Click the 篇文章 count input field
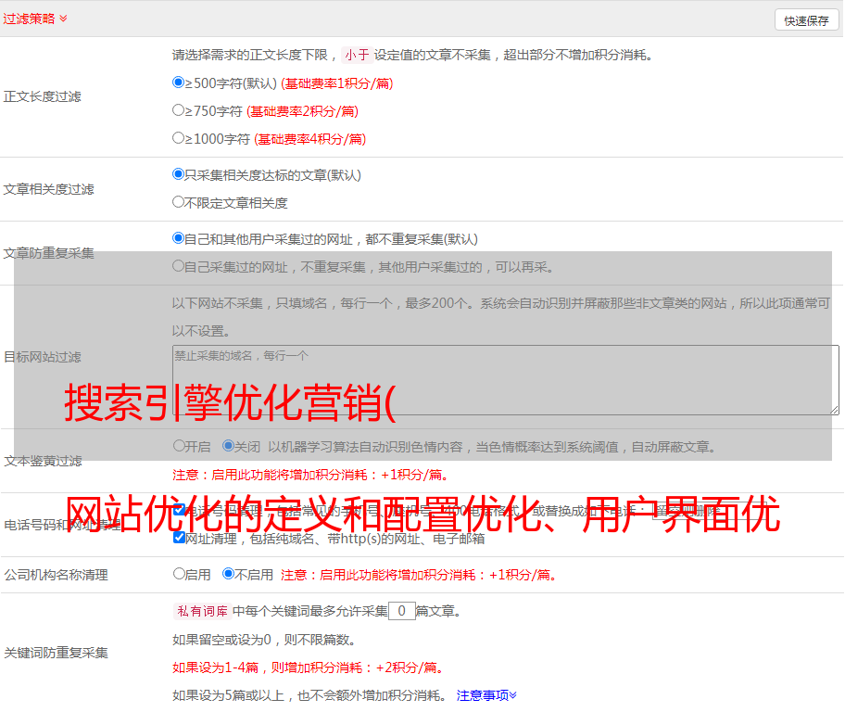Screen dimensions: 845x712 [401, 611]
